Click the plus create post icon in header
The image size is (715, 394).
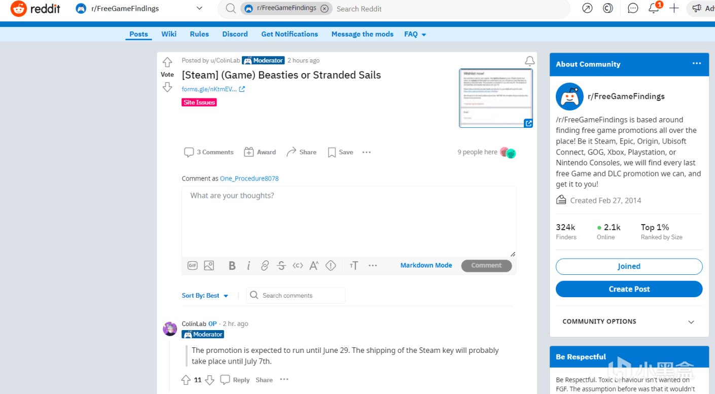tap(674, 8)
